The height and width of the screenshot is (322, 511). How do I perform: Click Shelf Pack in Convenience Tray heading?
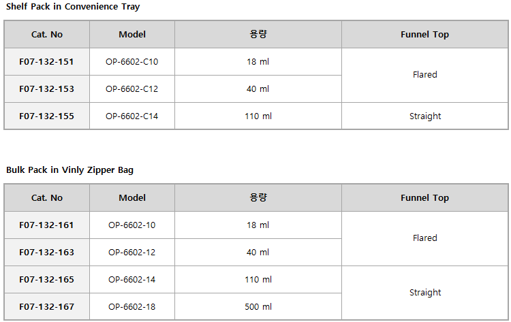[73, 7]
